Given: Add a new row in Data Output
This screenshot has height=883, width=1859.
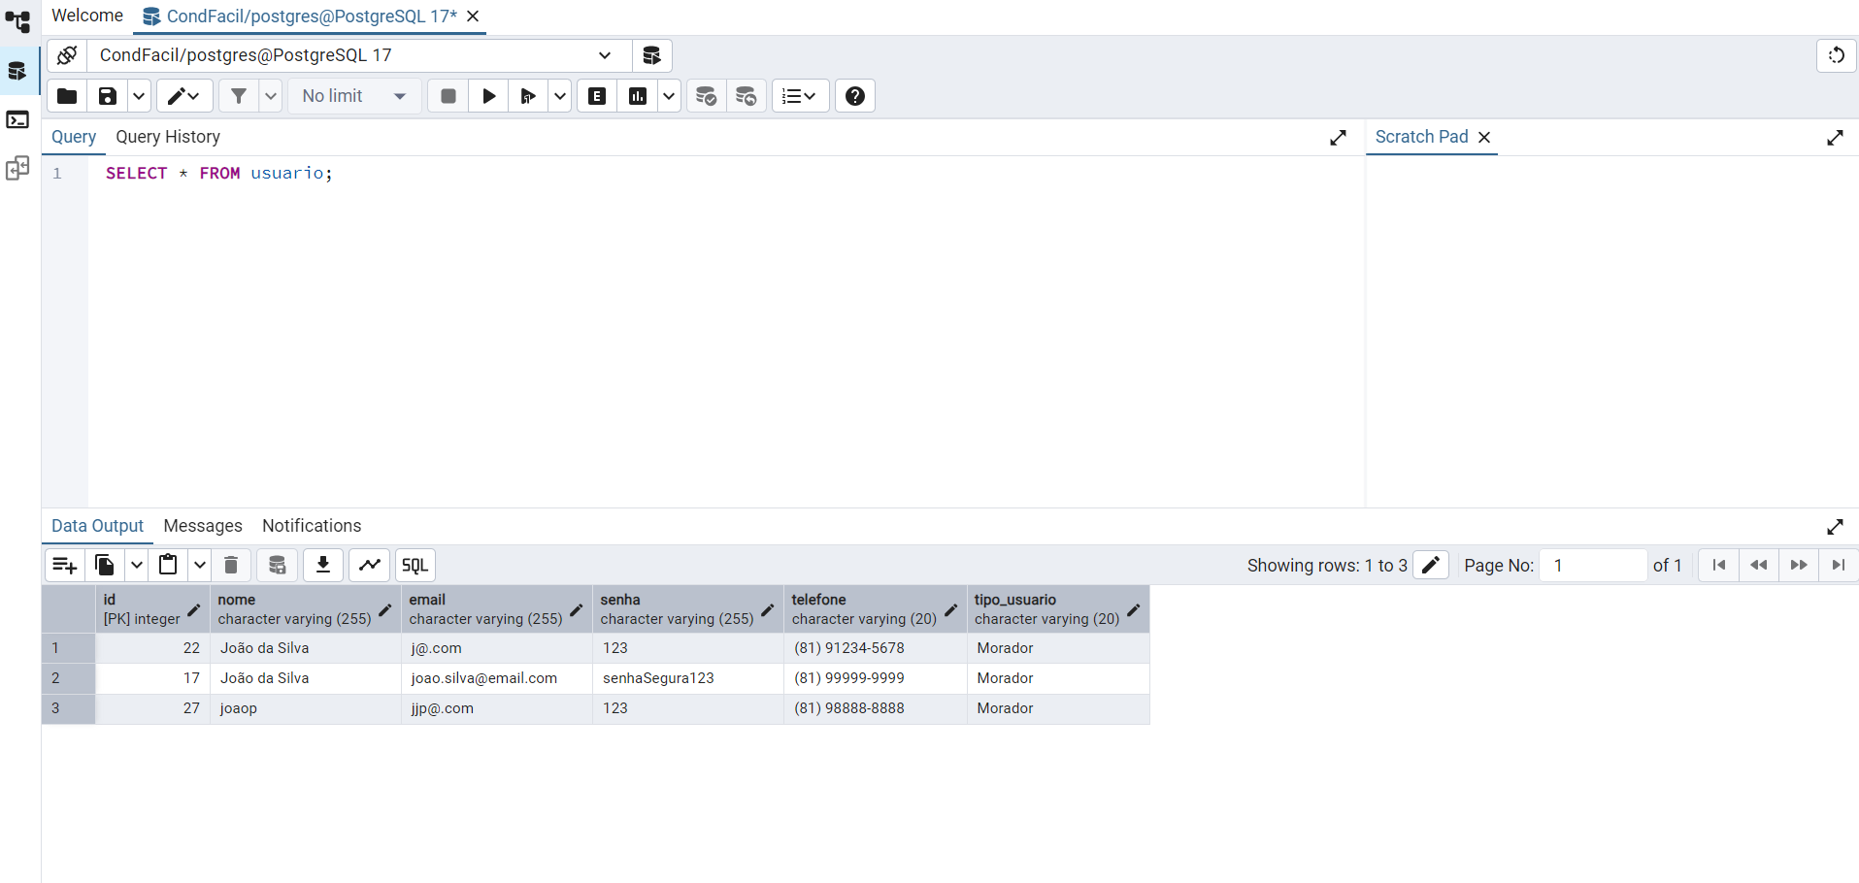Looking at the screenshot, I should point(65,565).
